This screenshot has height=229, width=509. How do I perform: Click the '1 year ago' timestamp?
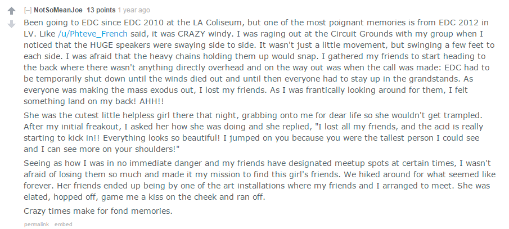pyautogui.click(x=134, y=10)
